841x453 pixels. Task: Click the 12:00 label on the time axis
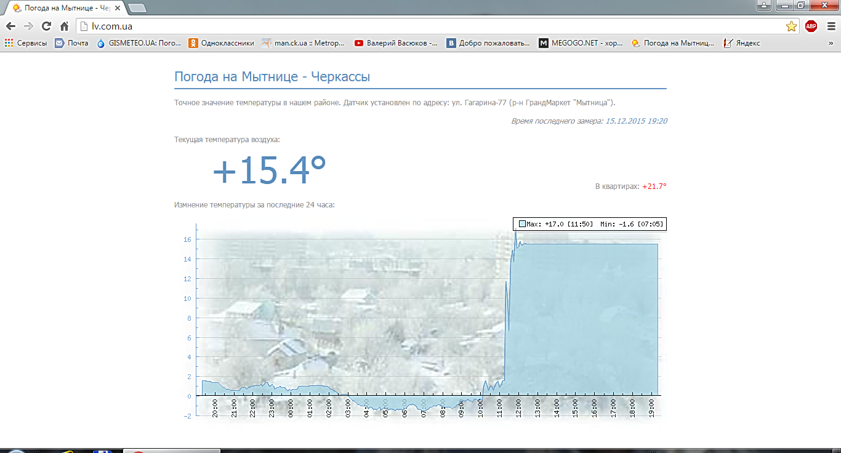pyautogui.click(x=520, y=408)
